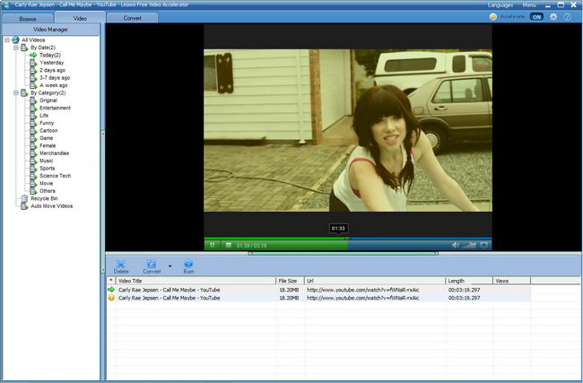This screenshot has width=583, height=383.
Task: Click the By Date(2) folder icon
Action: (x=24, y=48)
